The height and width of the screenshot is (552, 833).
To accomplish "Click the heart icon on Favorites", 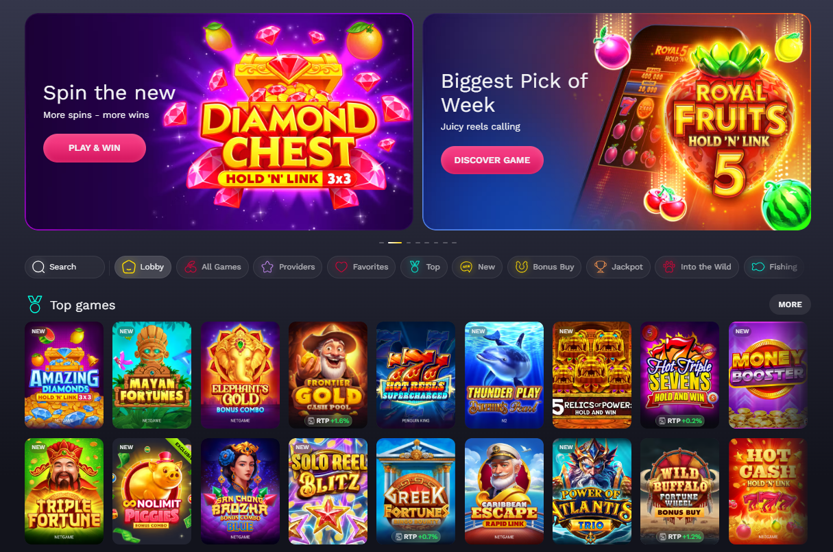I will 341,267.
